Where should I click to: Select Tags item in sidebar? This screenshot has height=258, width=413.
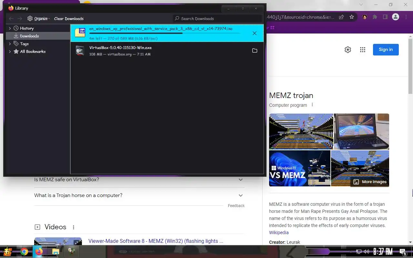click(x=24, y=44)
